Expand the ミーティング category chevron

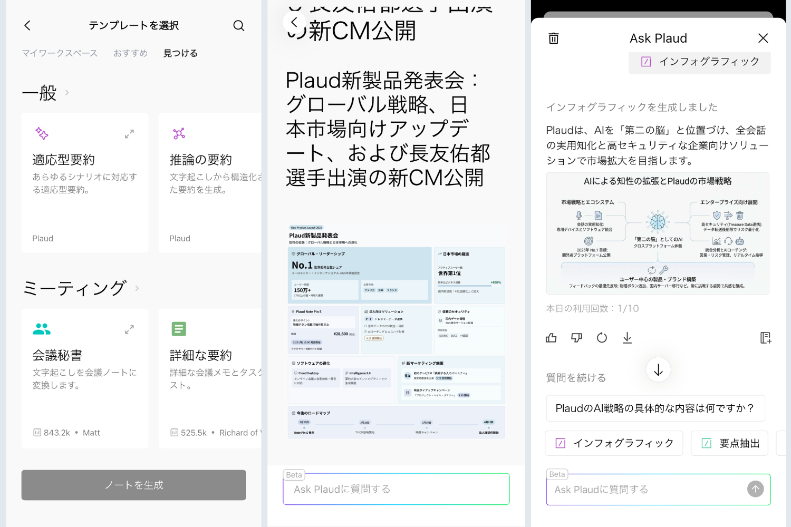tap(137, 288)
